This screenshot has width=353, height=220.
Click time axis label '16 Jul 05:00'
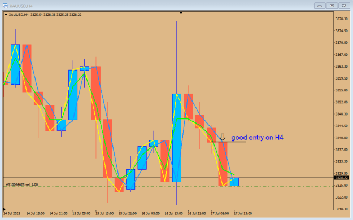[x=151, y=213]
